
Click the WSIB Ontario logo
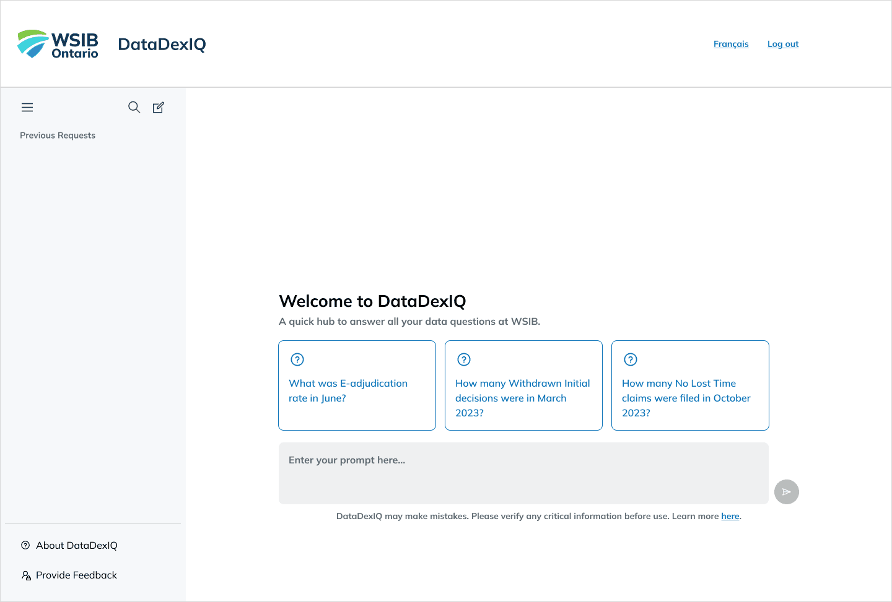tap(58, 44)
